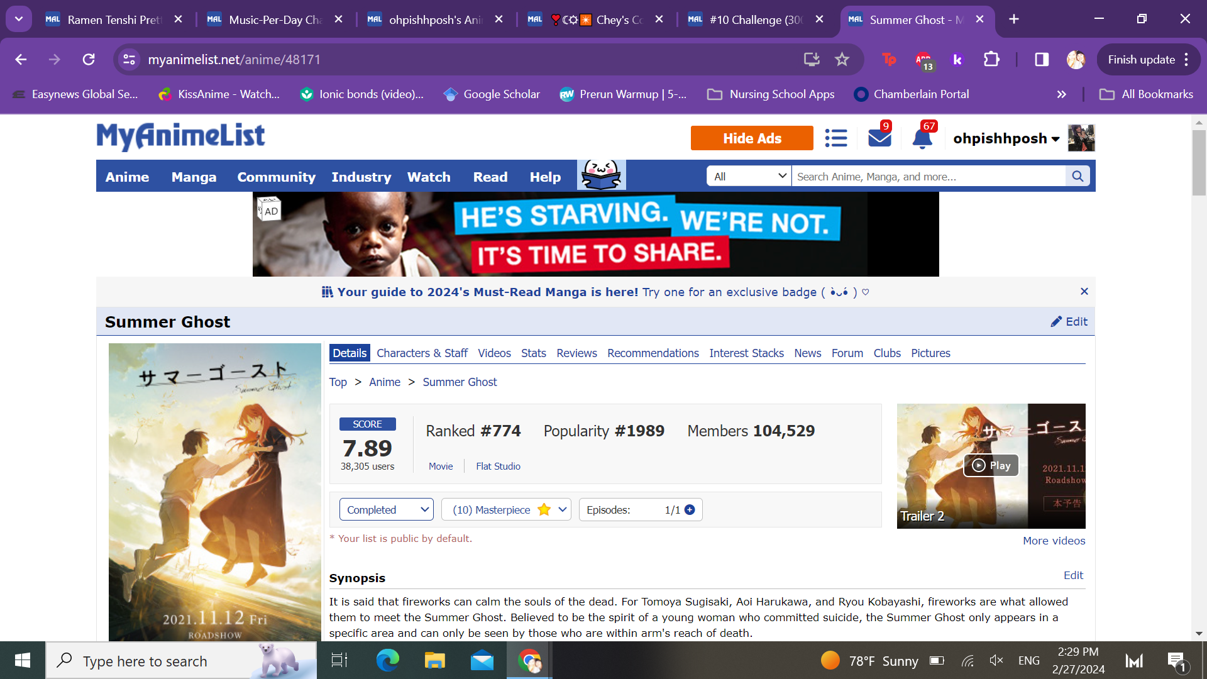Open the All Bookmarks folder
This screenshot has height=679, width=1207.
1147,94
